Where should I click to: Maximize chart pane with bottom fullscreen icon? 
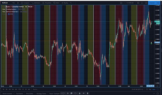158,89
